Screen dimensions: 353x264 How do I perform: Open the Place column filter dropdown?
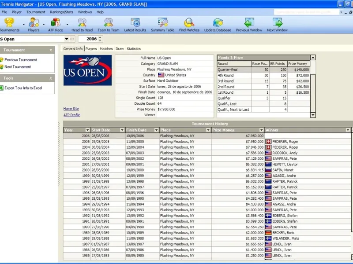[x=208, y=130]
